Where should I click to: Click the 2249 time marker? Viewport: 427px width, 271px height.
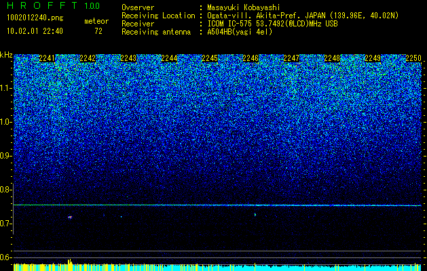pos(373,58)
